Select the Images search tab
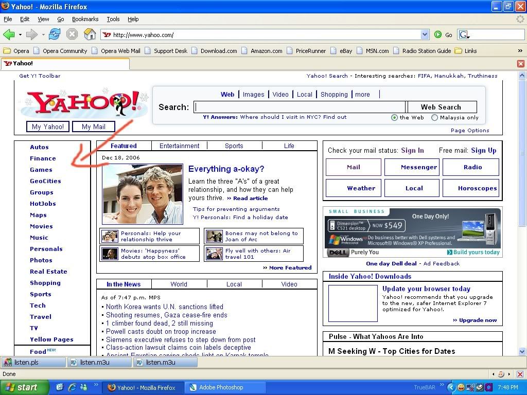 [x=253, y=95]
